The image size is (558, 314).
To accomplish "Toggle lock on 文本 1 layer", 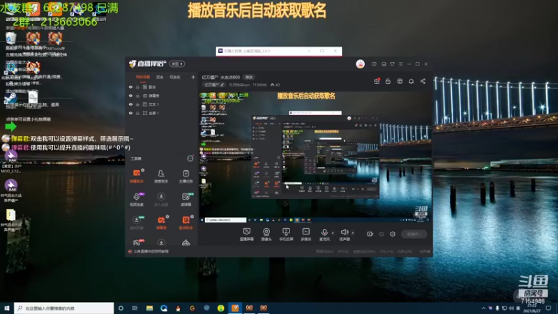I will pyautogui.click(x=137, y=104).
